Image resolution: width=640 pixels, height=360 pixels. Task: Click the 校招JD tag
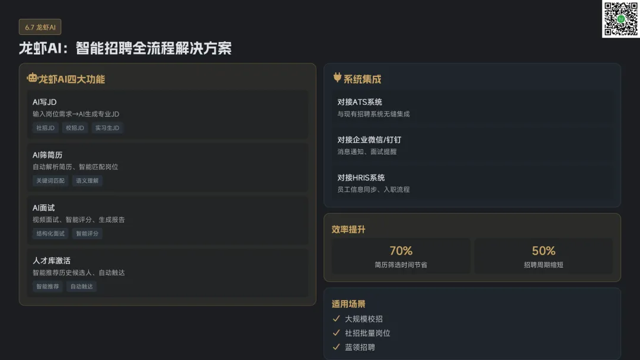[75, 128]
